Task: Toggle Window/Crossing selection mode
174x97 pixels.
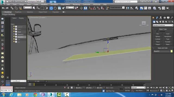Action: (x=46, y=8)
